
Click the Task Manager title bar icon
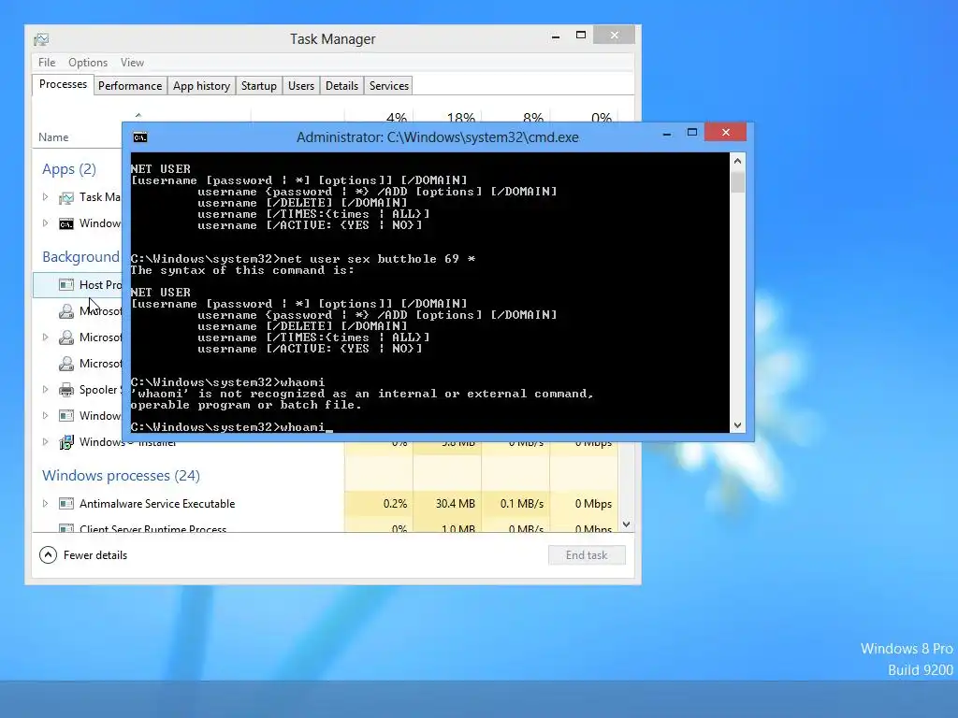coord(41,39)
